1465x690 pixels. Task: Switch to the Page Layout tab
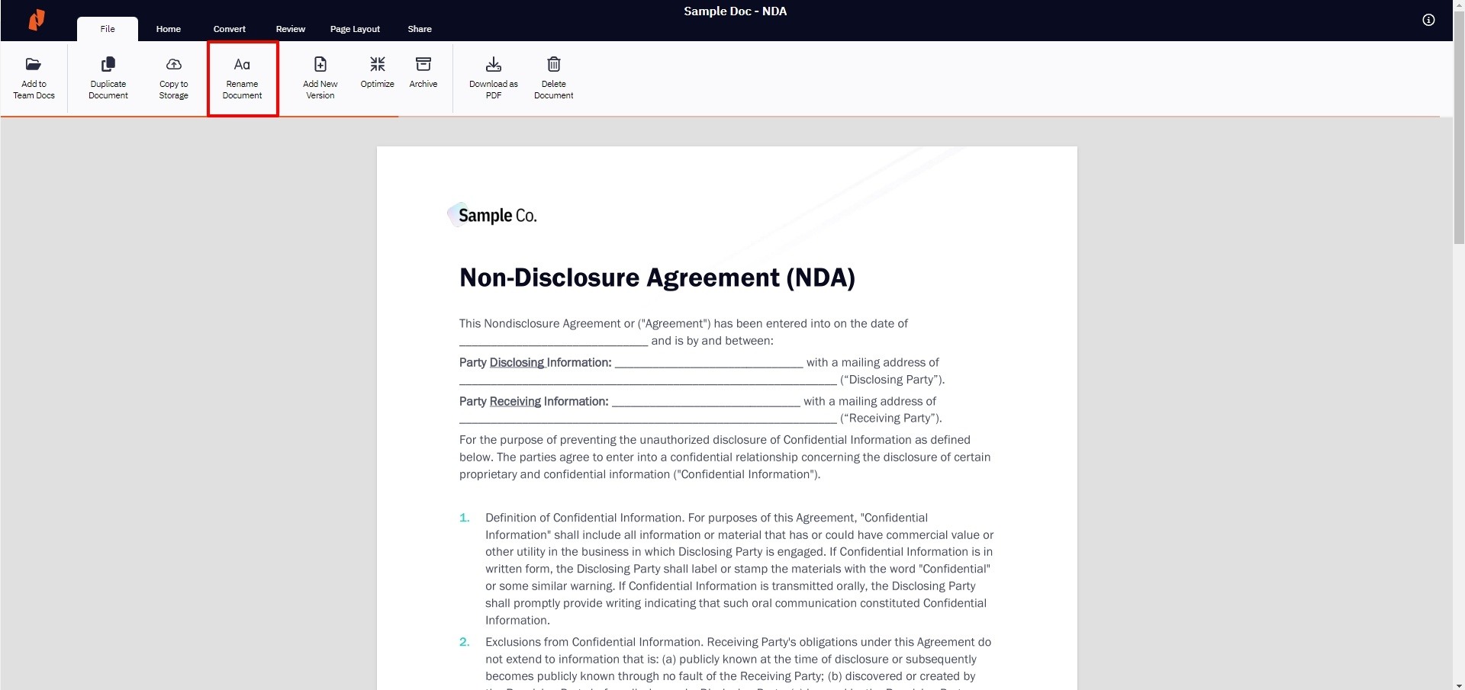355,29
